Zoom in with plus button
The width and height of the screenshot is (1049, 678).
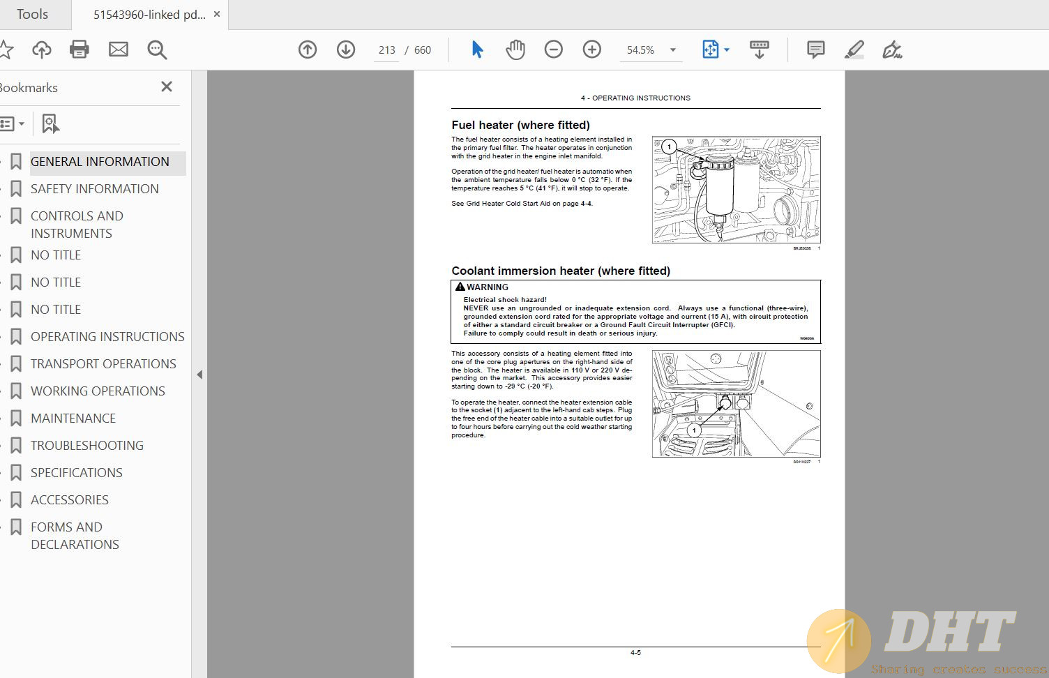pos(592,50)
